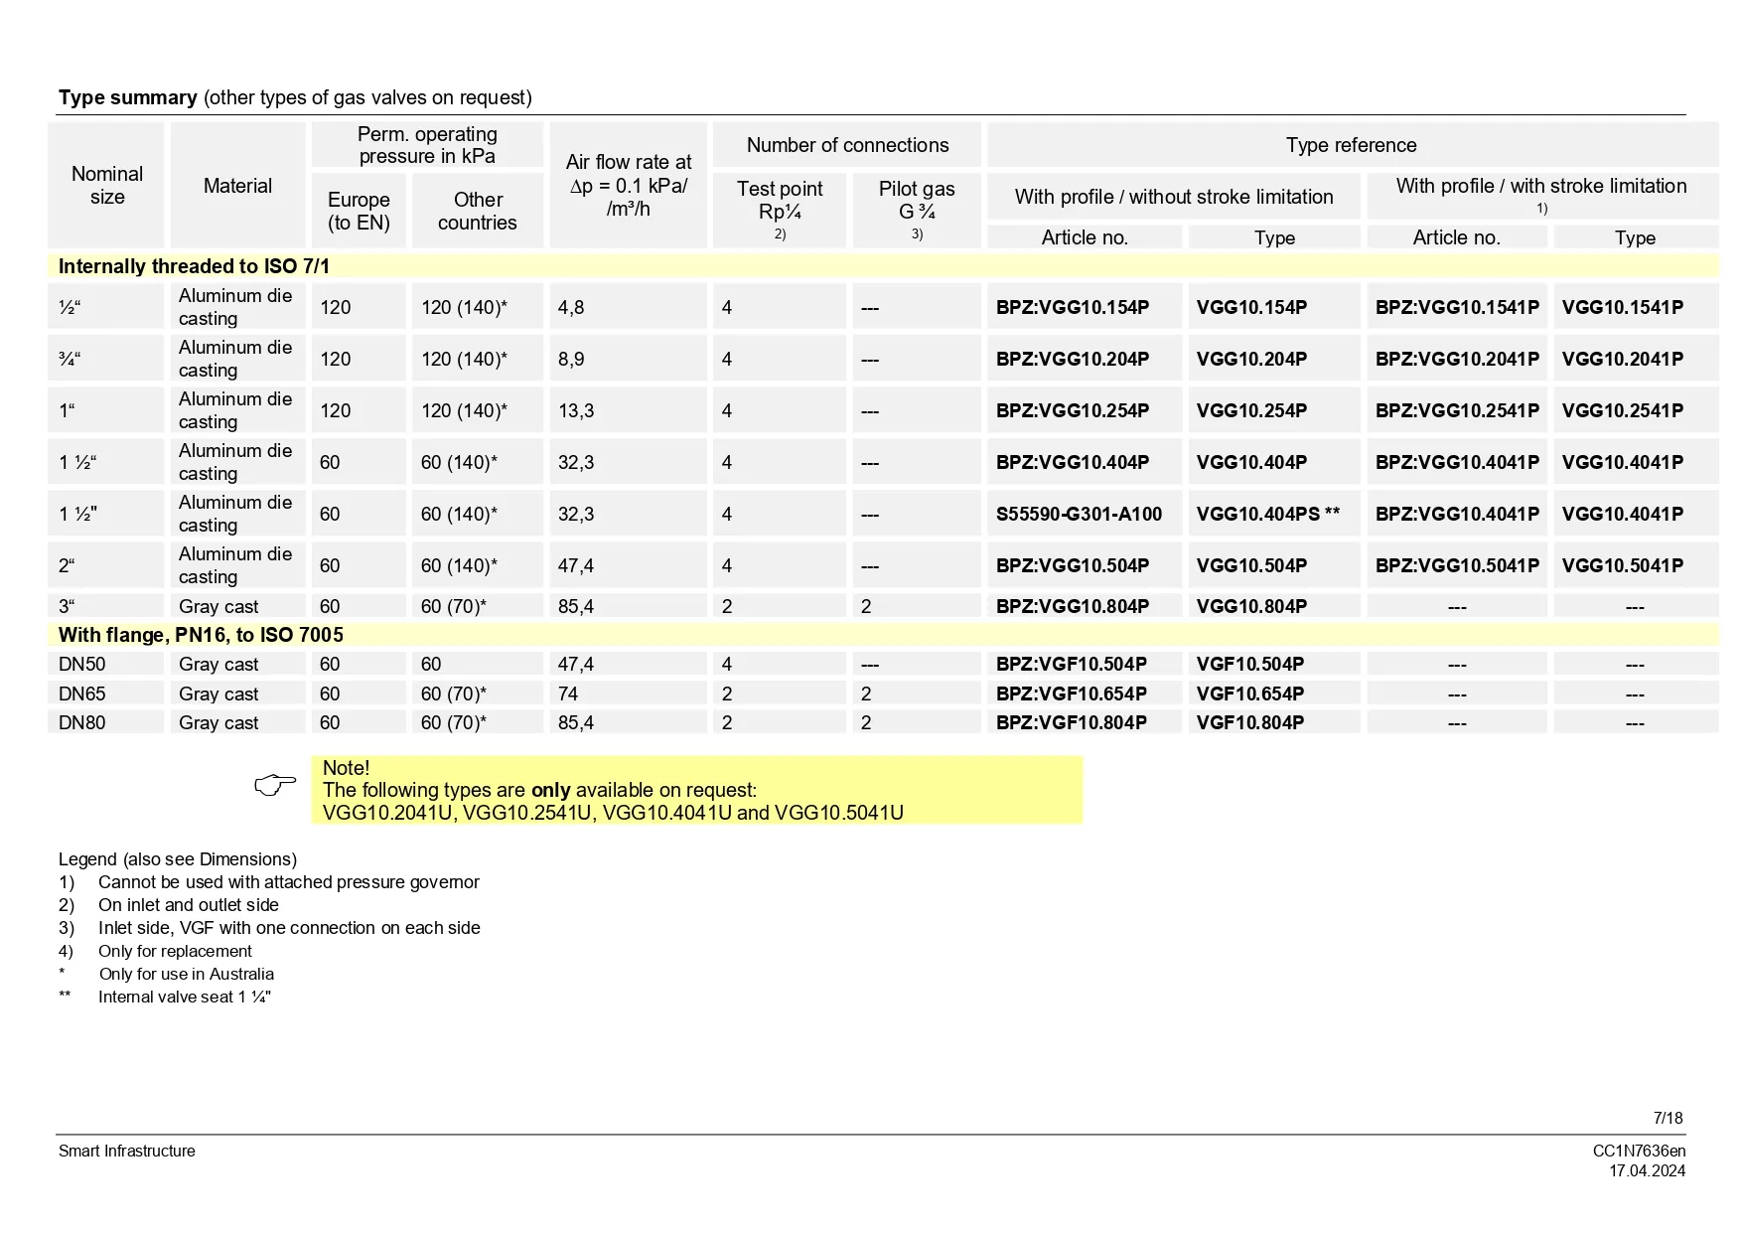Select the DN65 nominal size cell
The height and width of the screenshot is (1233, 1742).
(x=82, y=694)
